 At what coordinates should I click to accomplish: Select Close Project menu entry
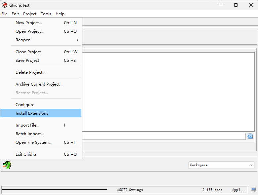click(x=41, y=52)
